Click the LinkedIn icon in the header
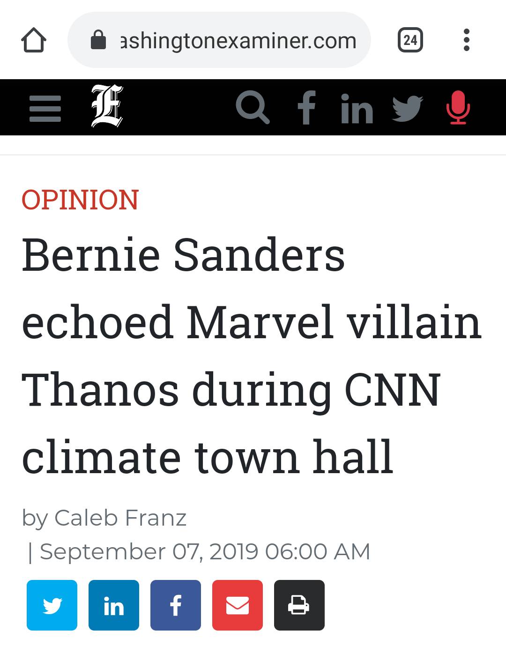 [x=357, y=107]
